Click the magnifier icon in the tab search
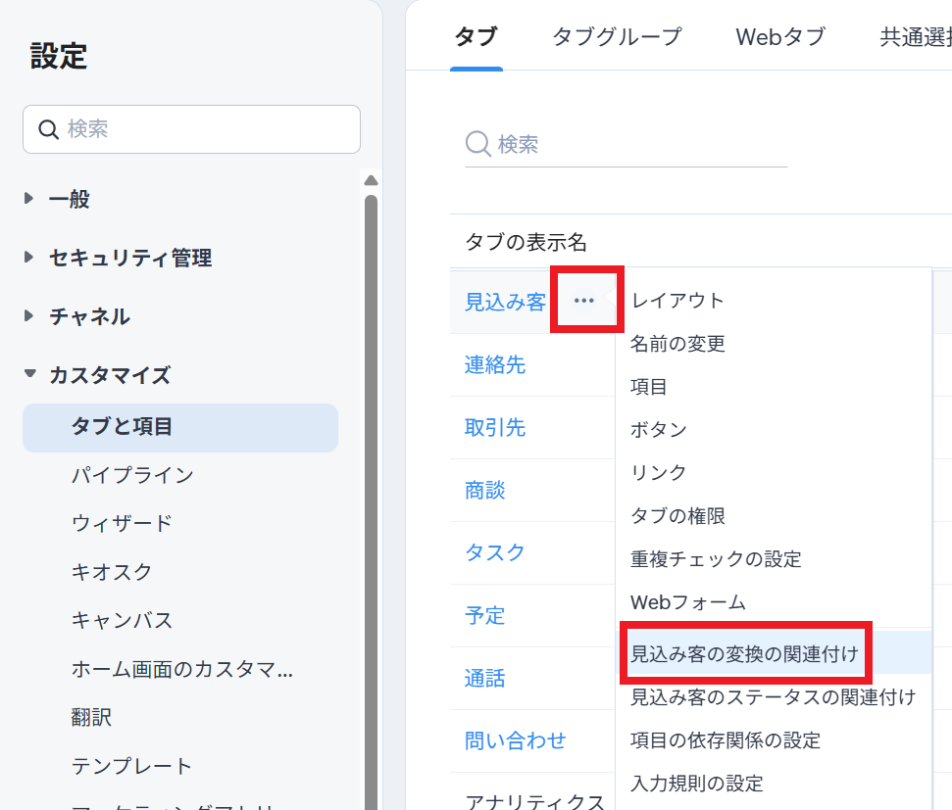The image size is (952, 810). pos(477,145)
